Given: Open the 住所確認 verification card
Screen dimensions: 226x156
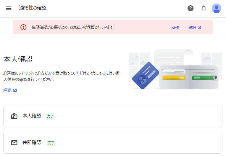Looking at the screenshot, I should [x=113, y=143].
